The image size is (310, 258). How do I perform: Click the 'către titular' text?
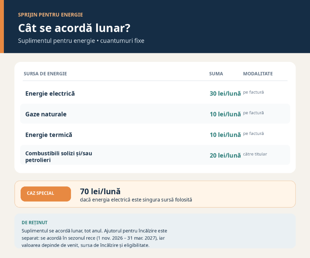point(255,154)
